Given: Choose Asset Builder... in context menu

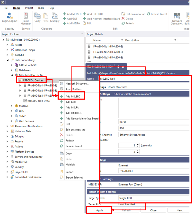Looking at the screenshot, I should [74, 89].
